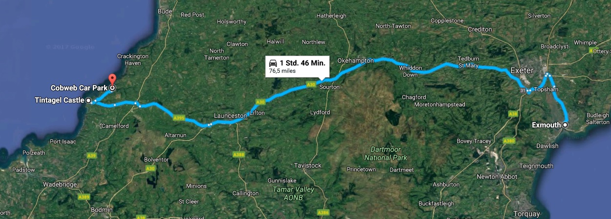Click the car icon in route info box

(274, 63)
